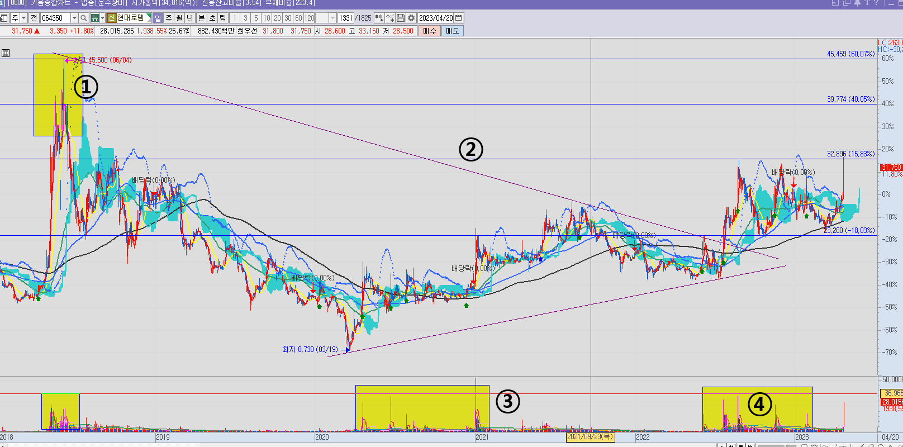Open the stock code dropdown arrow
Image resolution: width=903 pixels, height=447 pixels.
[x=74, y=18]
